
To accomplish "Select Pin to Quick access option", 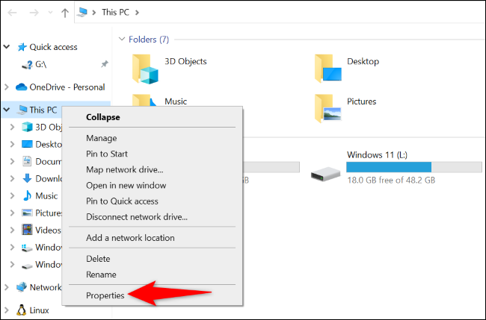I will [122, 201].
